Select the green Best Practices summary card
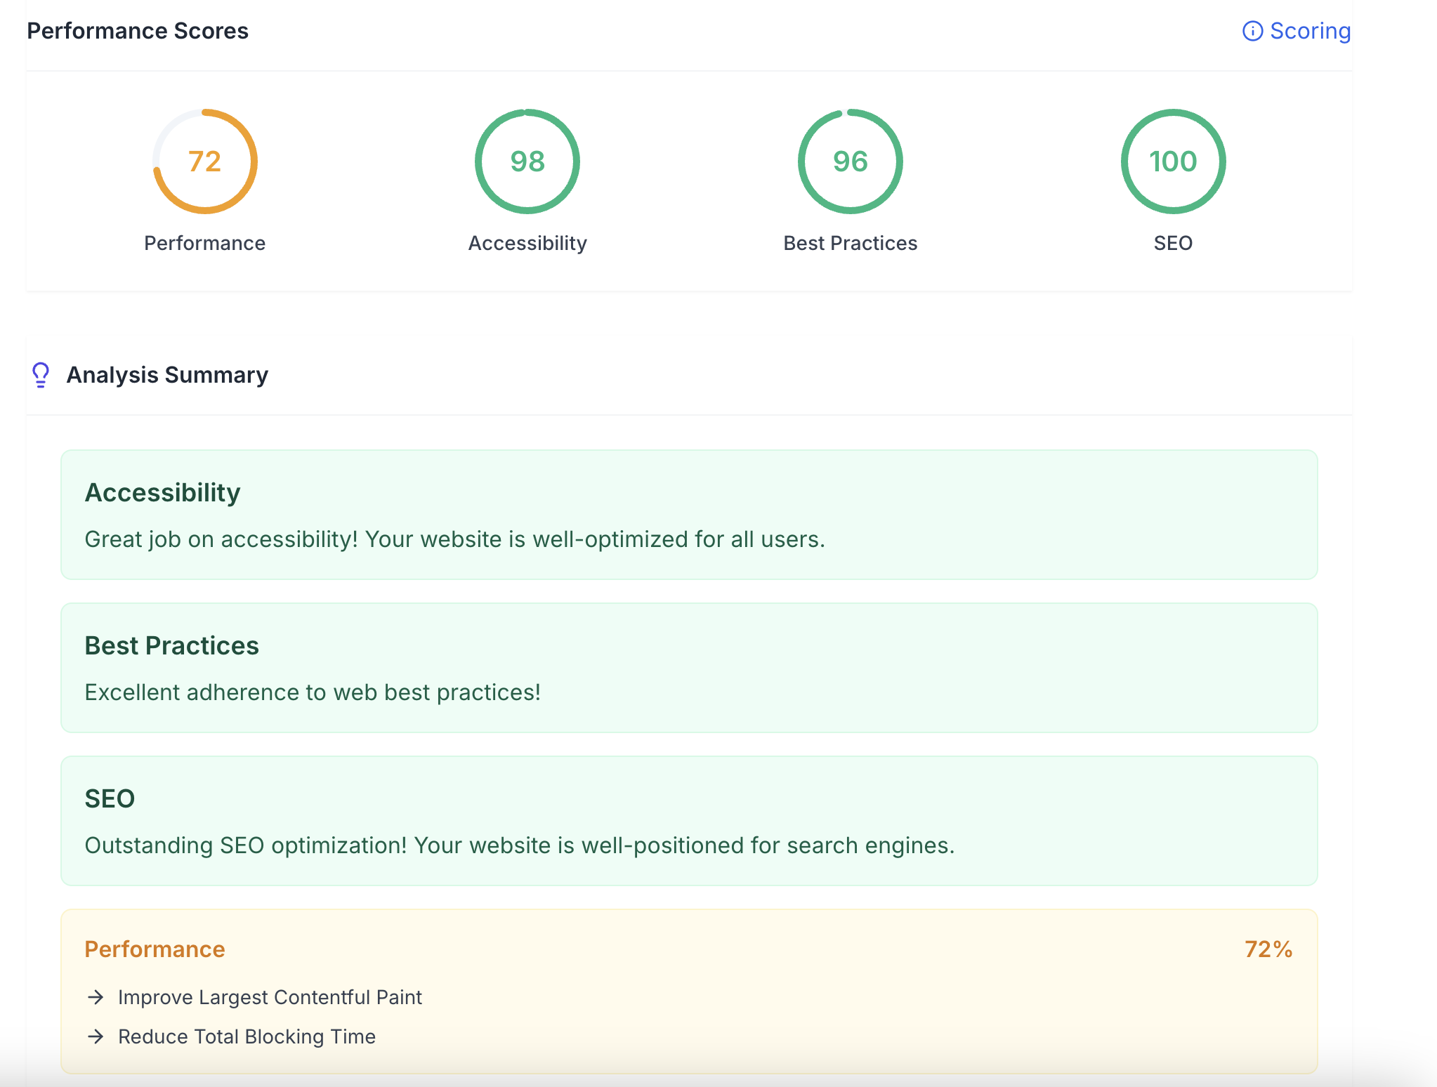Image resolution: width=1437 pixels, height=1087 pixels. click(x=688, y=668)
